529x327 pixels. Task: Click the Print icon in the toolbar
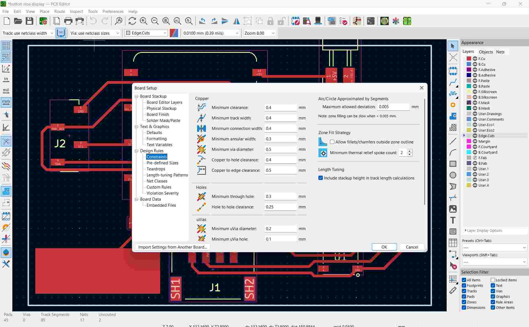click(x=68, y=21)
